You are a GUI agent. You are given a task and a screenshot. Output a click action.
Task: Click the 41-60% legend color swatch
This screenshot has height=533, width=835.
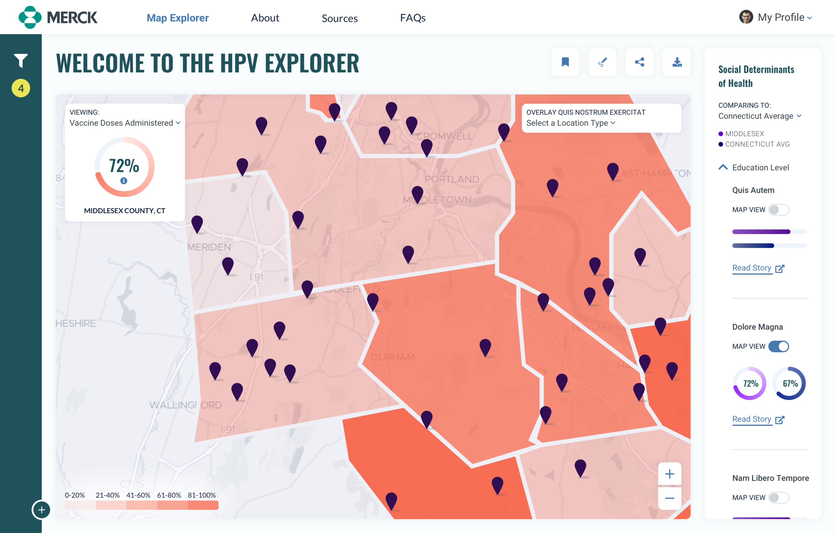[x=142, y=505]
